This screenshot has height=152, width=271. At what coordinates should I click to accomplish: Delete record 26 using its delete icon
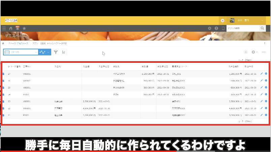[x=266, y=80]
